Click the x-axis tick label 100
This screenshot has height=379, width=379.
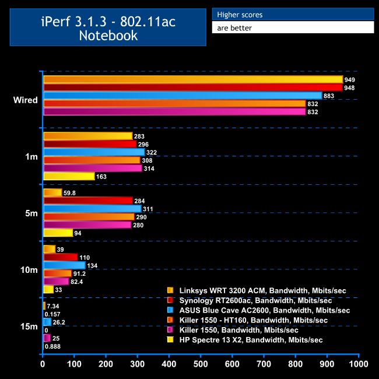[x=74, y=364]
